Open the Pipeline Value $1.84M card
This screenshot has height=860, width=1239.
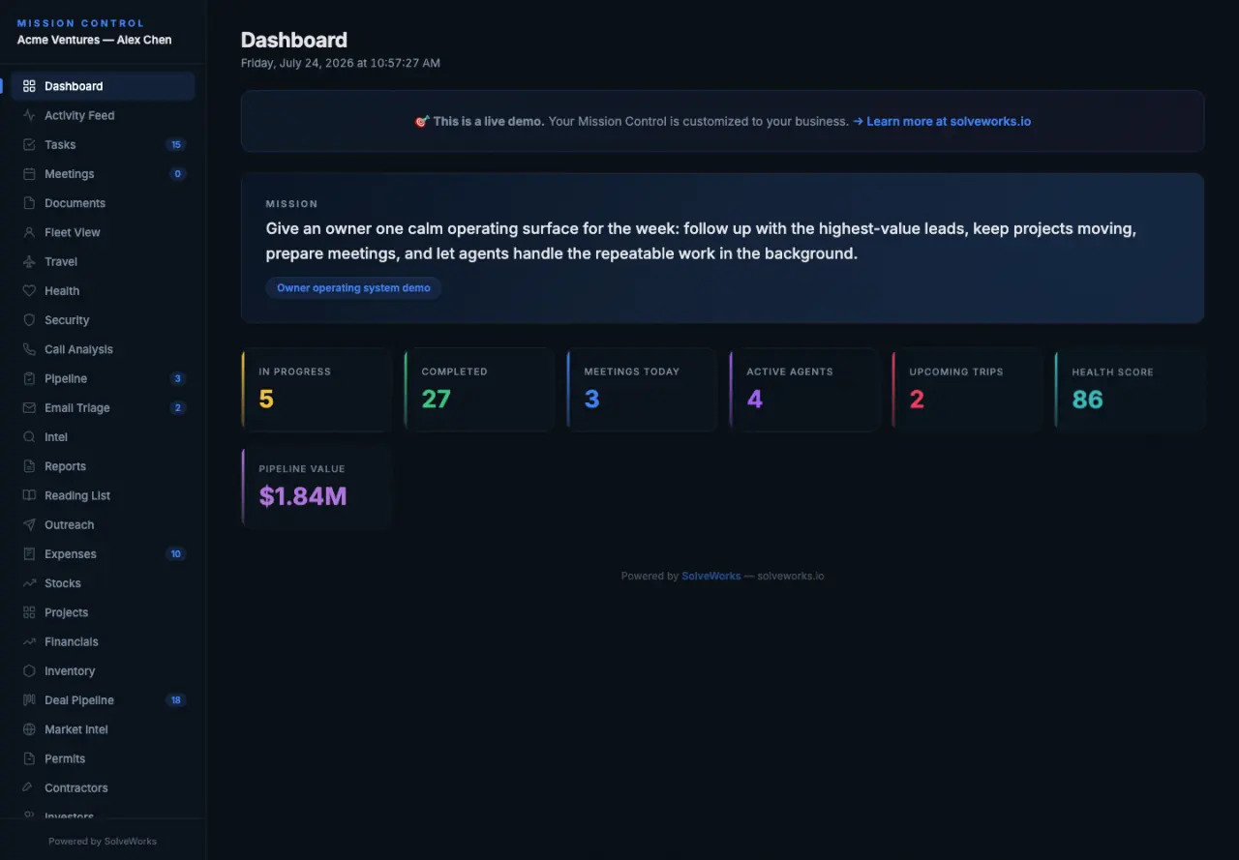tap(317, 487)
